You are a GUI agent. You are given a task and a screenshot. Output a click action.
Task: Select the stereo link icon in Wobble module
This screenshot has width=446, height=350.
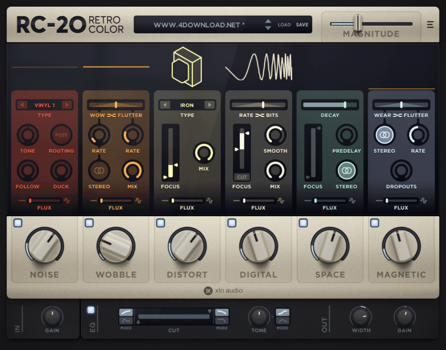point(99,171)
